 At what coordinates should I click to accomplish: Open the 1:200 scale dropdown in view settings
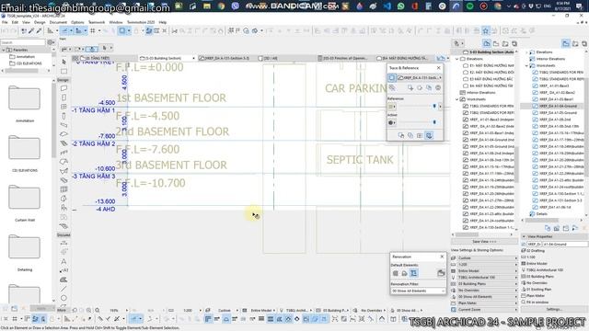[487, 265]
